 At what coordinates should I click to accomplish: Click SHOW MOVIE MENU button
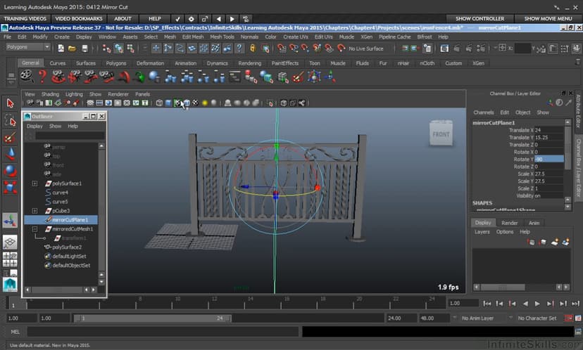pyautogui.click(x=548, y=18)
